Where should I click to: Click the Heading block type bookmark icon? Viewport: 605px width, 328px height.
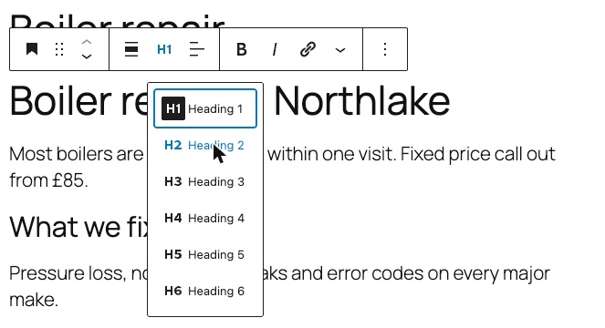click(32, 49)
